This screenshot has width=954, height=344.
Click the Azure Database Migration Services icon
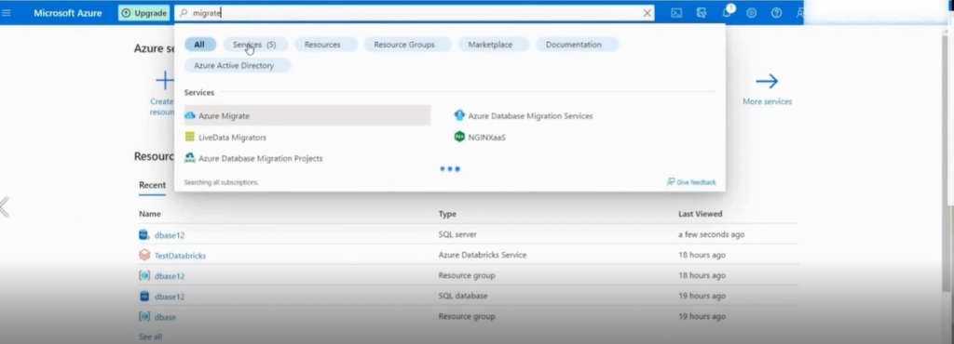[x=459, y=115]
